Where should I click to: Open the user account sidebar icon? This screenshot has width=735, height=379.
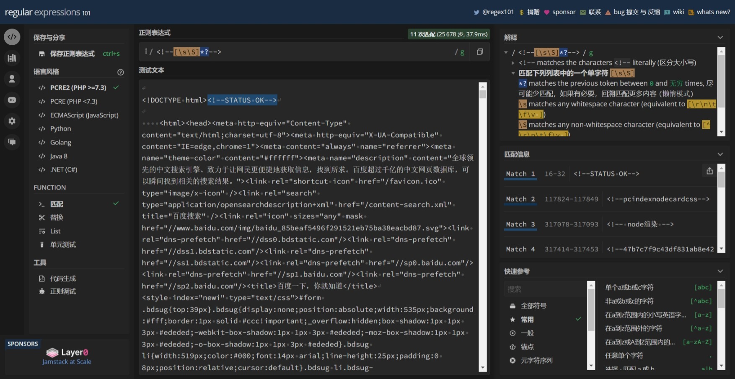(x=12, y=79)
